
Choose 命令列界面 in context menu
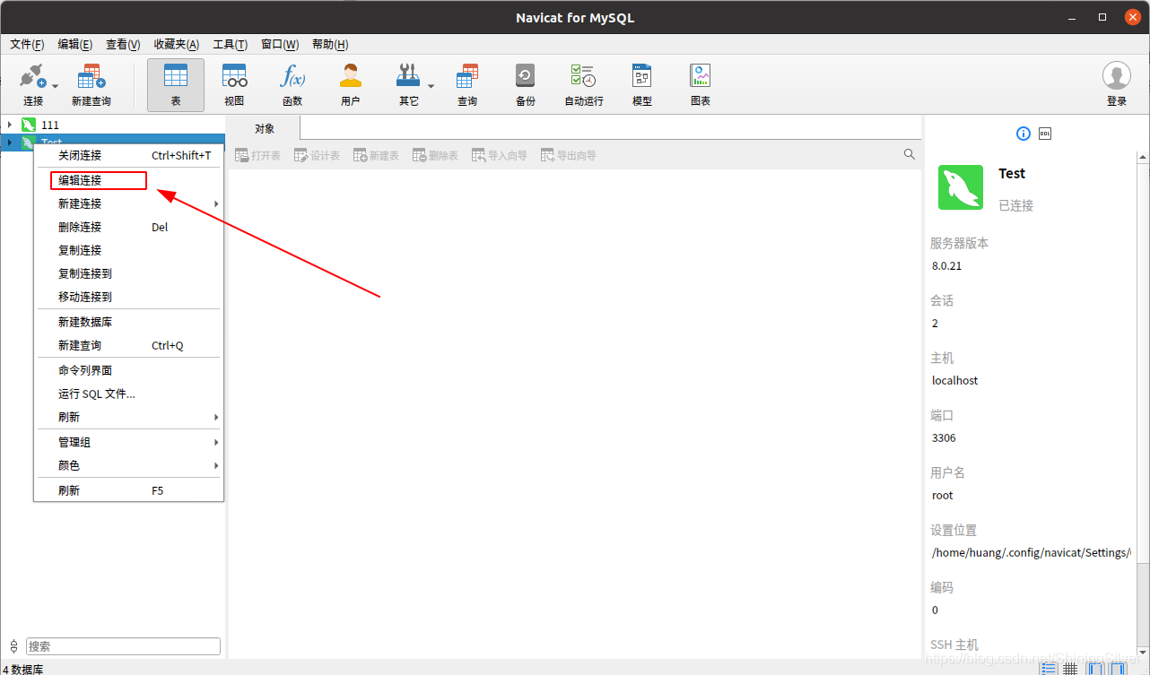[128, 370]
